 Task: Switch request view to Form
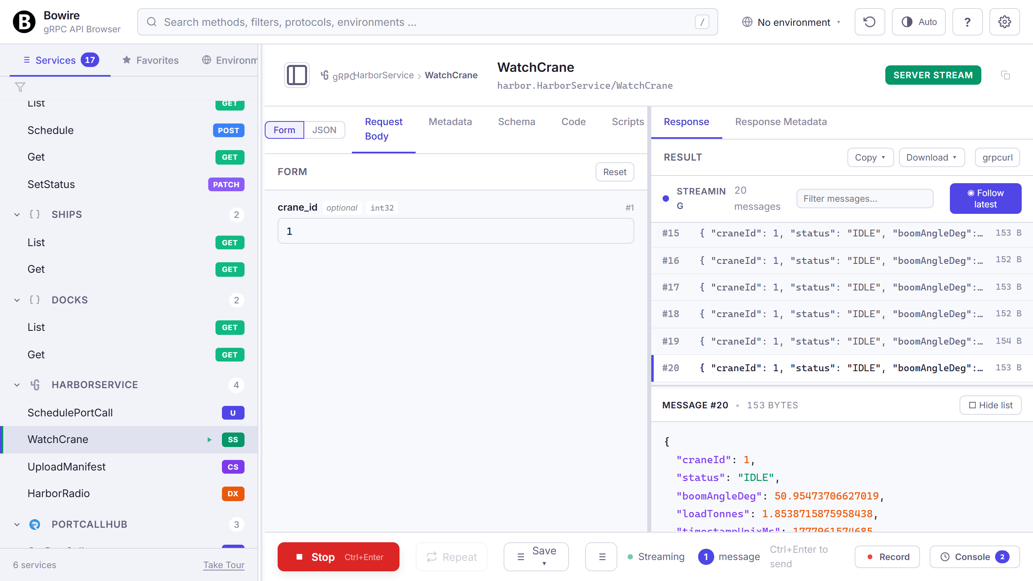[x=284, y=130]
